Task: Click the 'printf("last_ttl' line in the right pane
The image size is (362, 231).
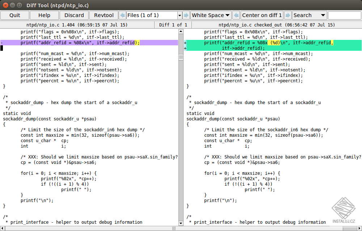Action: click(256, 37)
